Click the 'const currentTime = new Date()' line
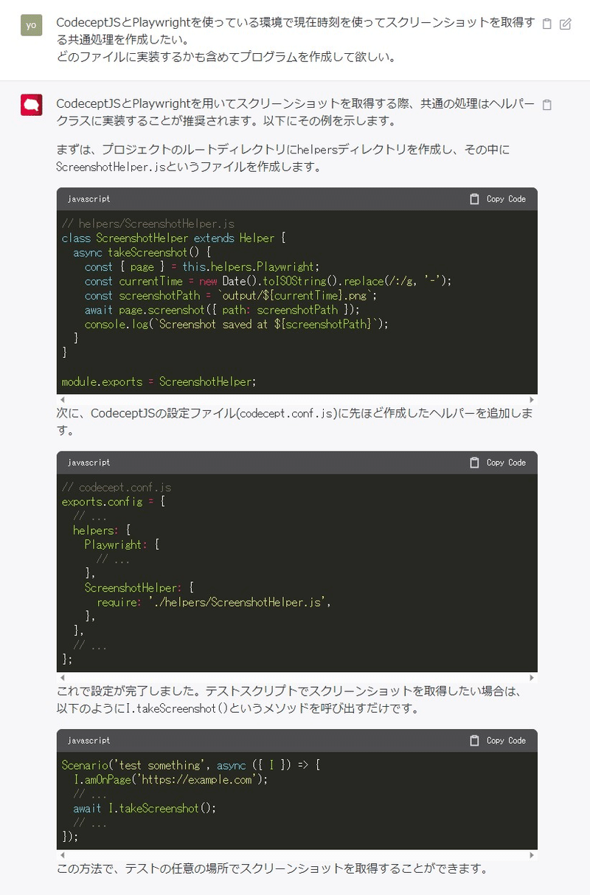Image resolution: width=590 pixels, height=895 pixels. click(268, 281)
